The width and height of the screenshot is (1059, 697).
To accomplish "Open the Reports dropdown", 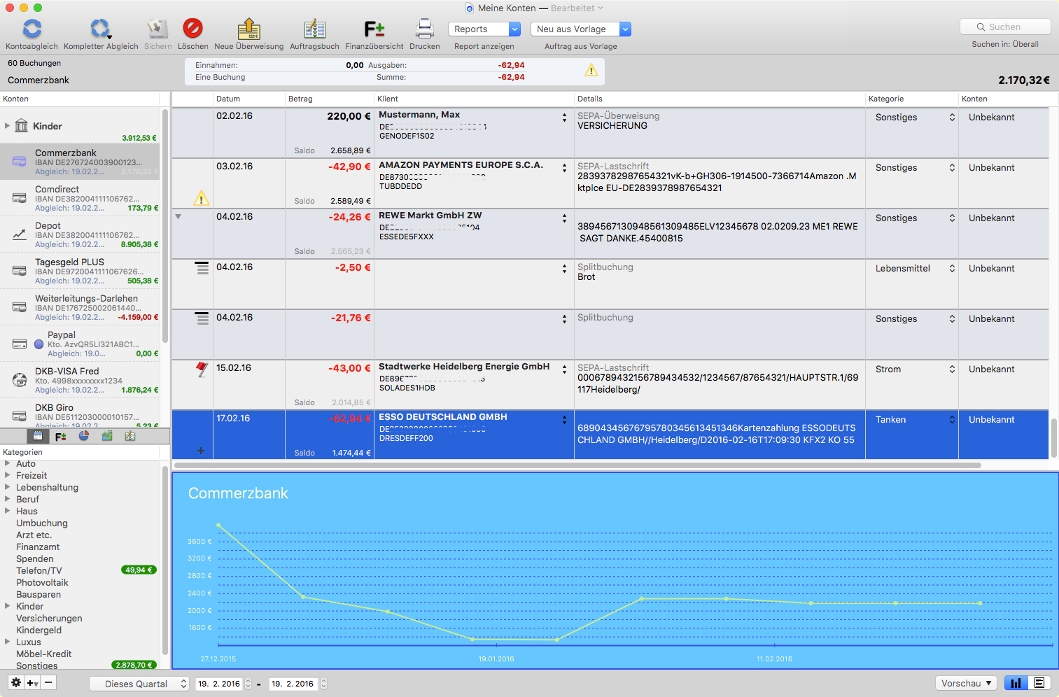I will [x=484, y=29].
